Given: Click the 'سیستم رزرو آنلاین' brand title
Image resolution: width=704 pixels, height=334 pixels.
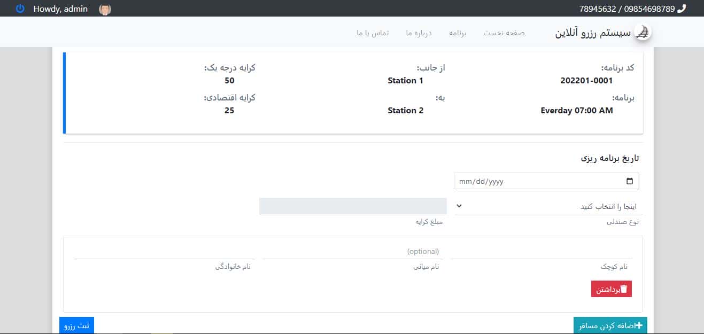Looking at the screenshot, I should click(593, 33).
